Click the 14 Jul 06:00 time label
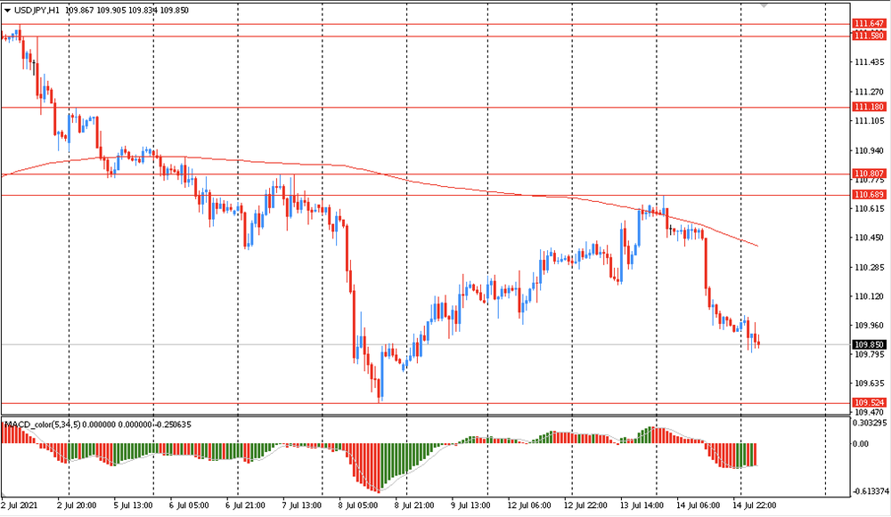Screen dimensions: 891x517 tap(699, 505)
